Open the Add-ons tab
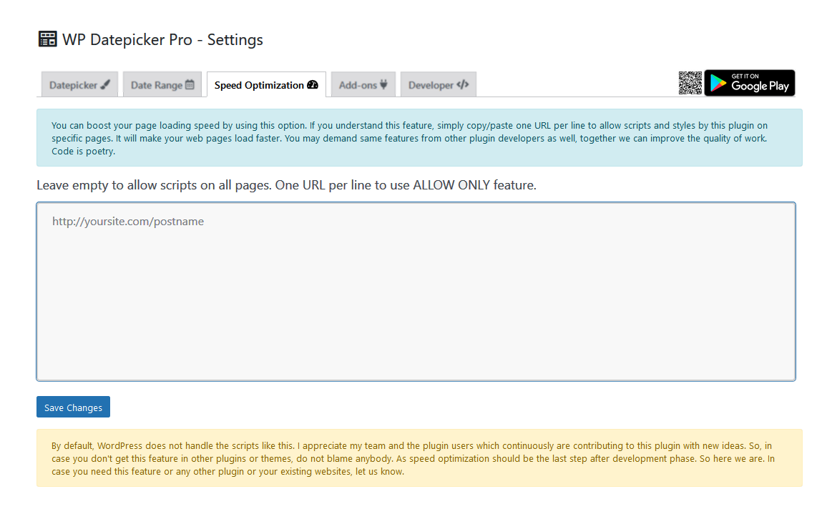 click(x=363, y=85)
